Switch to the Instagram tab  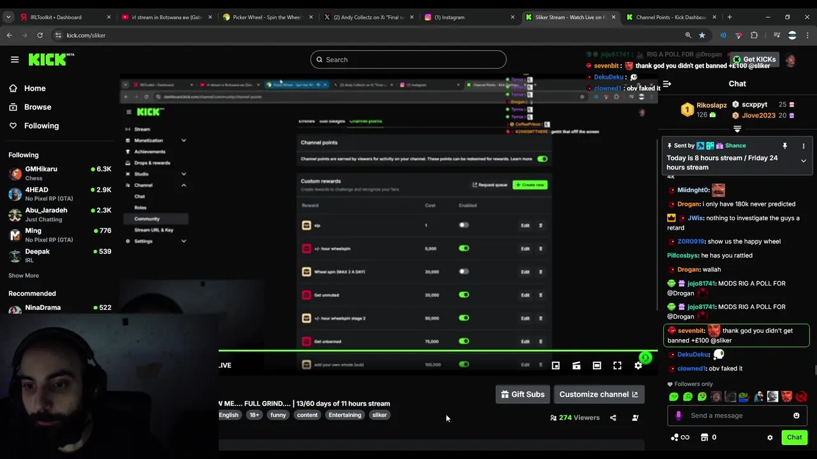click(469, 17)
